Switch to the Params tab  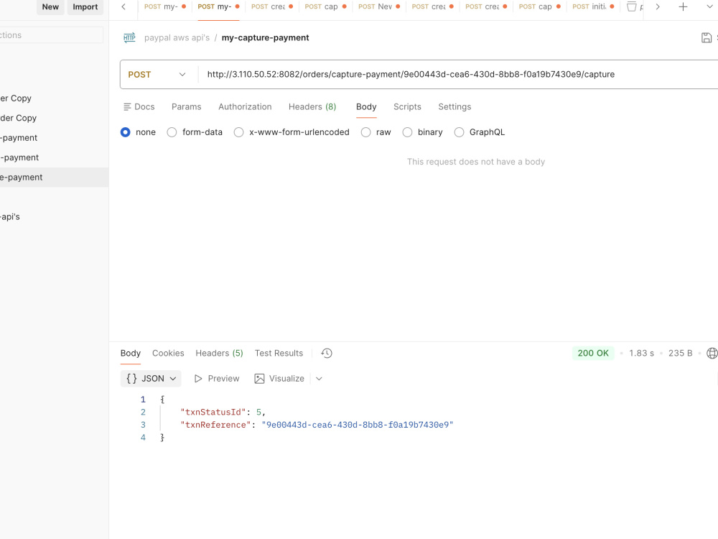tap(187, 107)
